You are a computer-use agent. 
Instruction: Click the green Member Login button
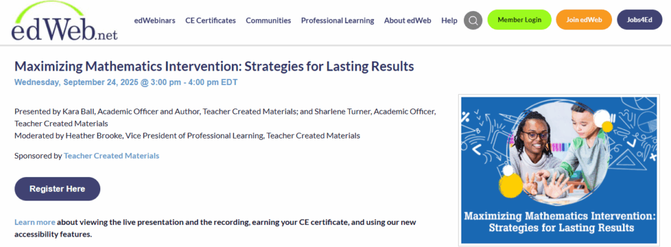click(x=520, y=20)
